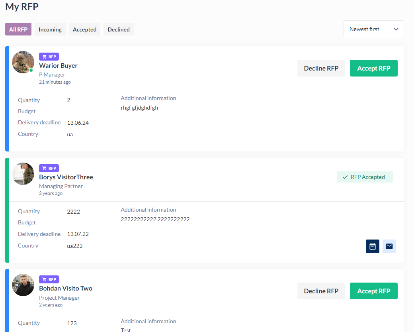Click RFP badge above Bohdan Visito Two
This screenshot has width=414, height=332.
pyautogui.click(x=49, y=279)
